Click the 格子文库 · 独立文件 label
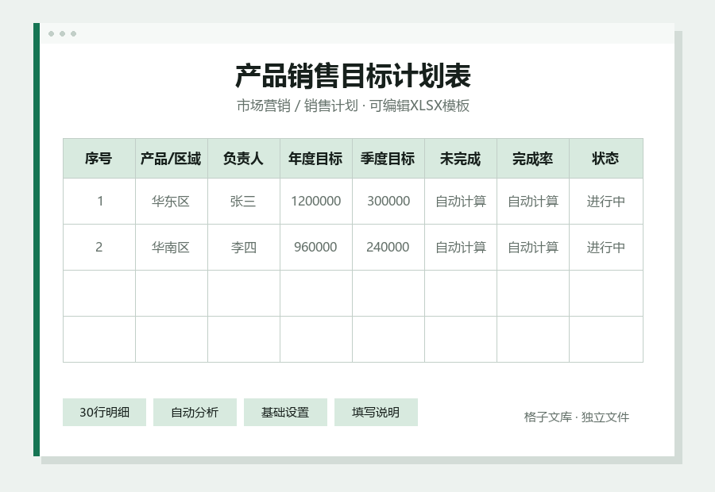The height and width of the screenshot is (492, 715). pyautogui.click(x=577, y=417)
